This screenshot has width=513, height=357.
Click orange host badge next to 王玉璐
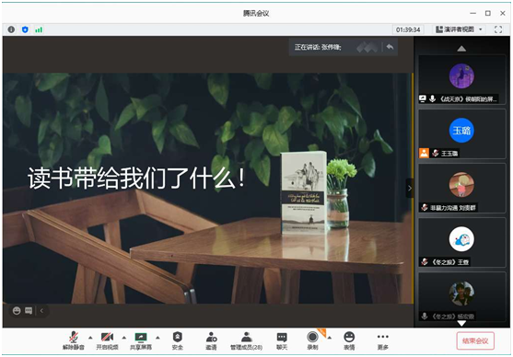424,153
